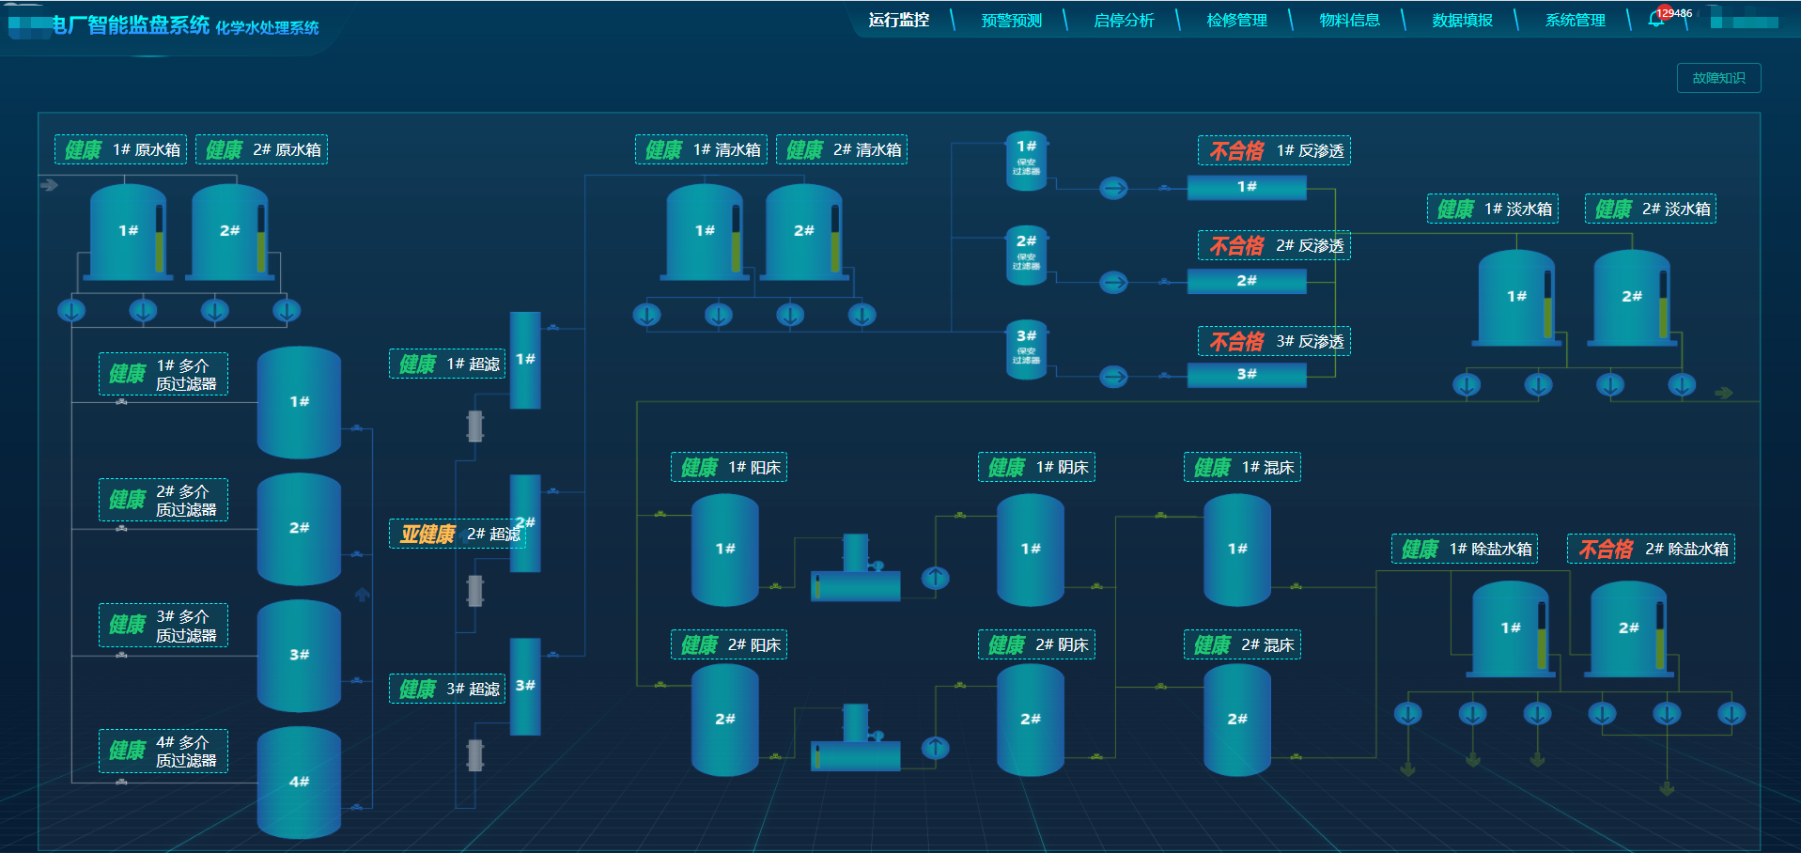Click the pump before 1# 阴床
This screenshot has width=1801, height=853.
click(x=935, y=578)
